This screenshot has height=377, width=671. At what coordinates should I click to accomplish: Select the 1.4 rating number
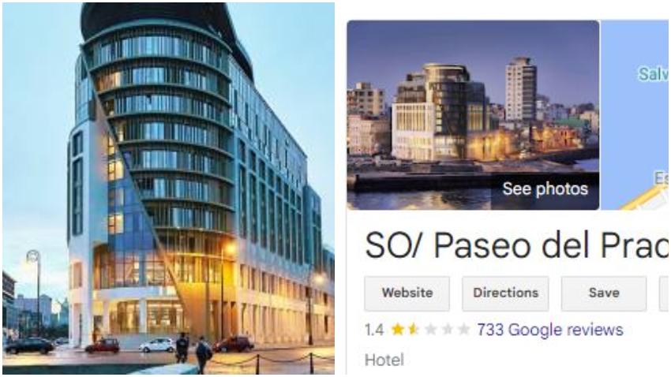coord(374,330)
